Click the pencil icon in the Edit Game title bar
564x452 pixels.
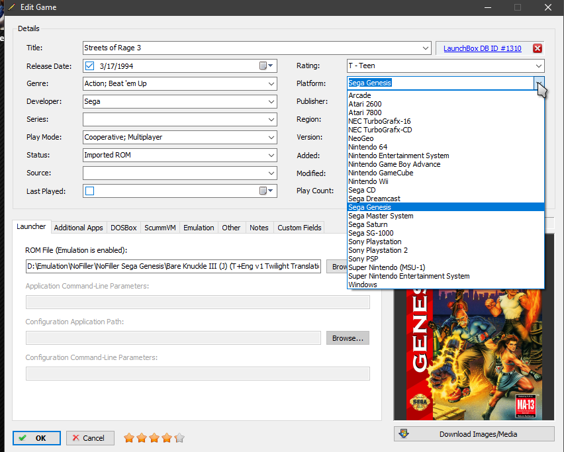pyautogui.click(x=11, y=7)
